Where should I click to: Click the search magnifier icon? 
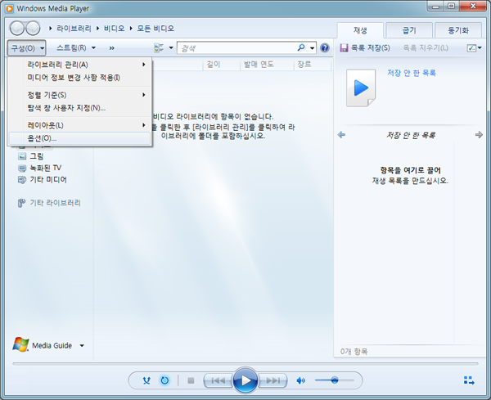[x=301, y=47]
